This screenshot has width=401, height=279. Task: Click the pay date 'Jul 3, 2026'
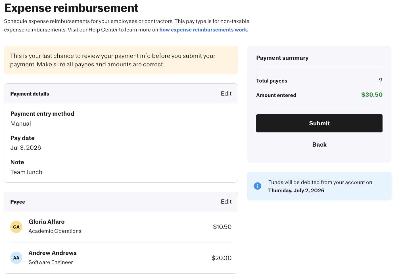click(x=26, y=148)
